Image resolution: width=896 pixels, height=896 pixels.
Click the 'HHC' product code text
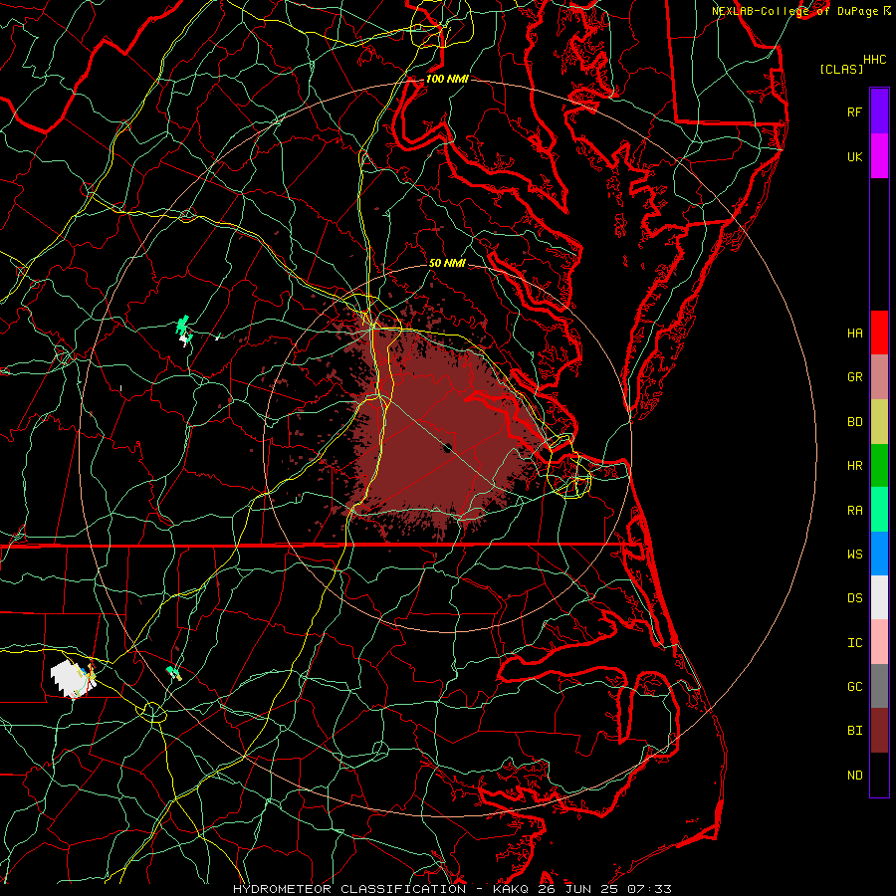(874, 60)
